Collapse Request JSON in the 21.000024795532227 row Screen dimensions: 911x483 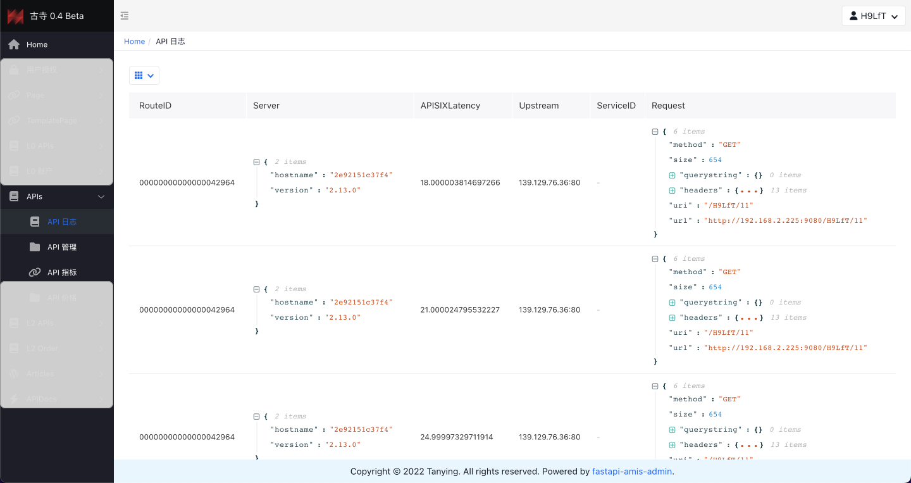[x=655, y=259]
